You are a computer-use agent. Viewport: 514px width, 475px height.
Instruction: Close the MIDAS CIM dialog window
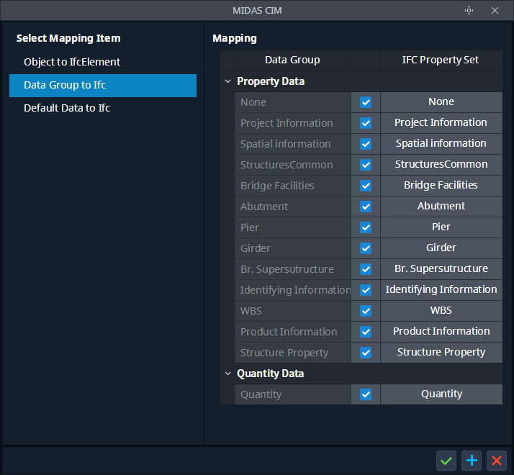click(495, 11)
